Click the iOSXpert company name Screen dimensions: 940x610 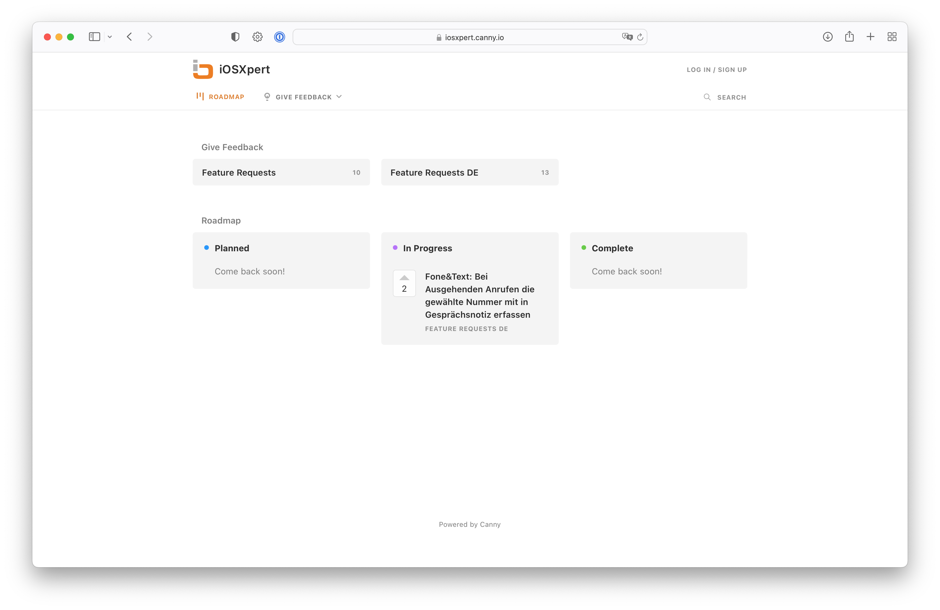tap(244, 70)
